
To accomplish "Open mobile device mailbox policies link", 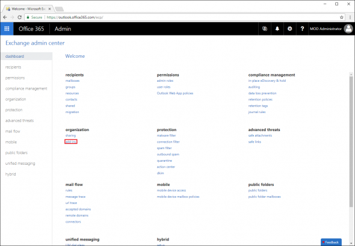I will [178, 197].
